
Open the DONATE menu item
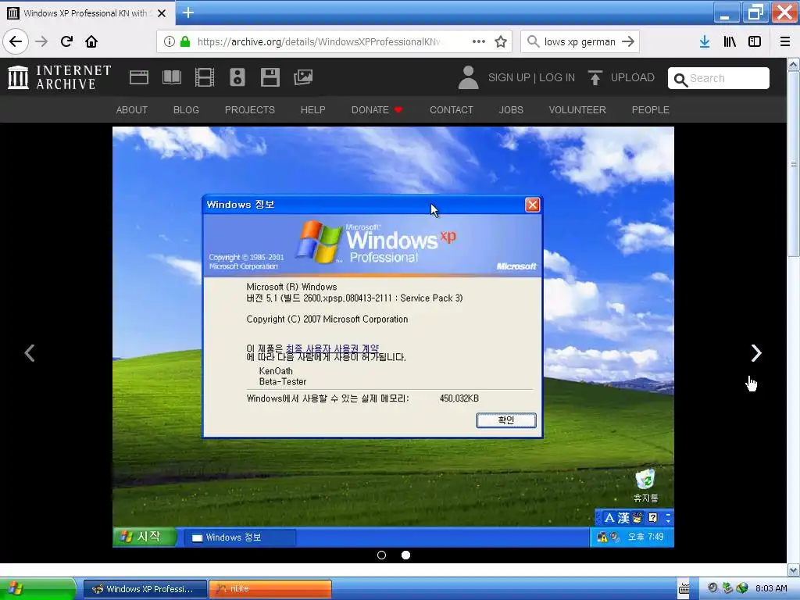coord(377,109)
